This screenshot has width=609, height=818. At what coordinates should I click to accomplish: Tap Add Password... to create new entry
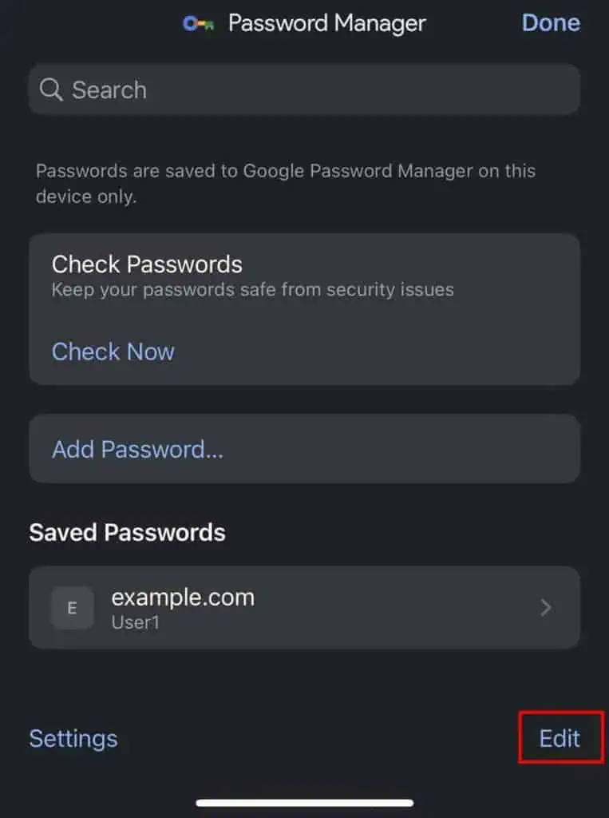137,449
